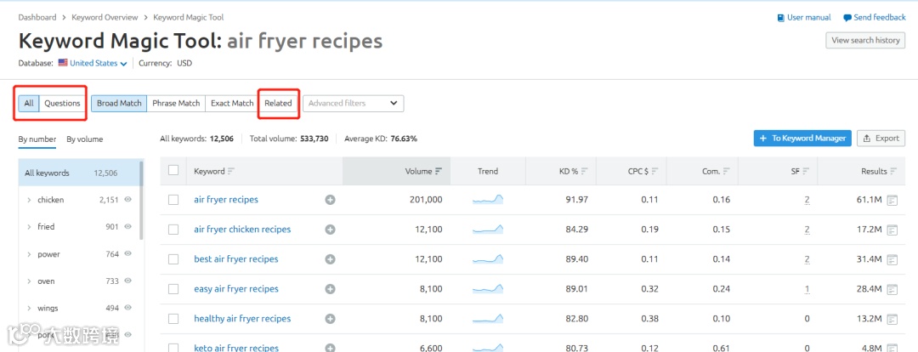
Task: Add best air fryer recipes with plus icon
Action: pyautogui.click(x=330, y=259)
